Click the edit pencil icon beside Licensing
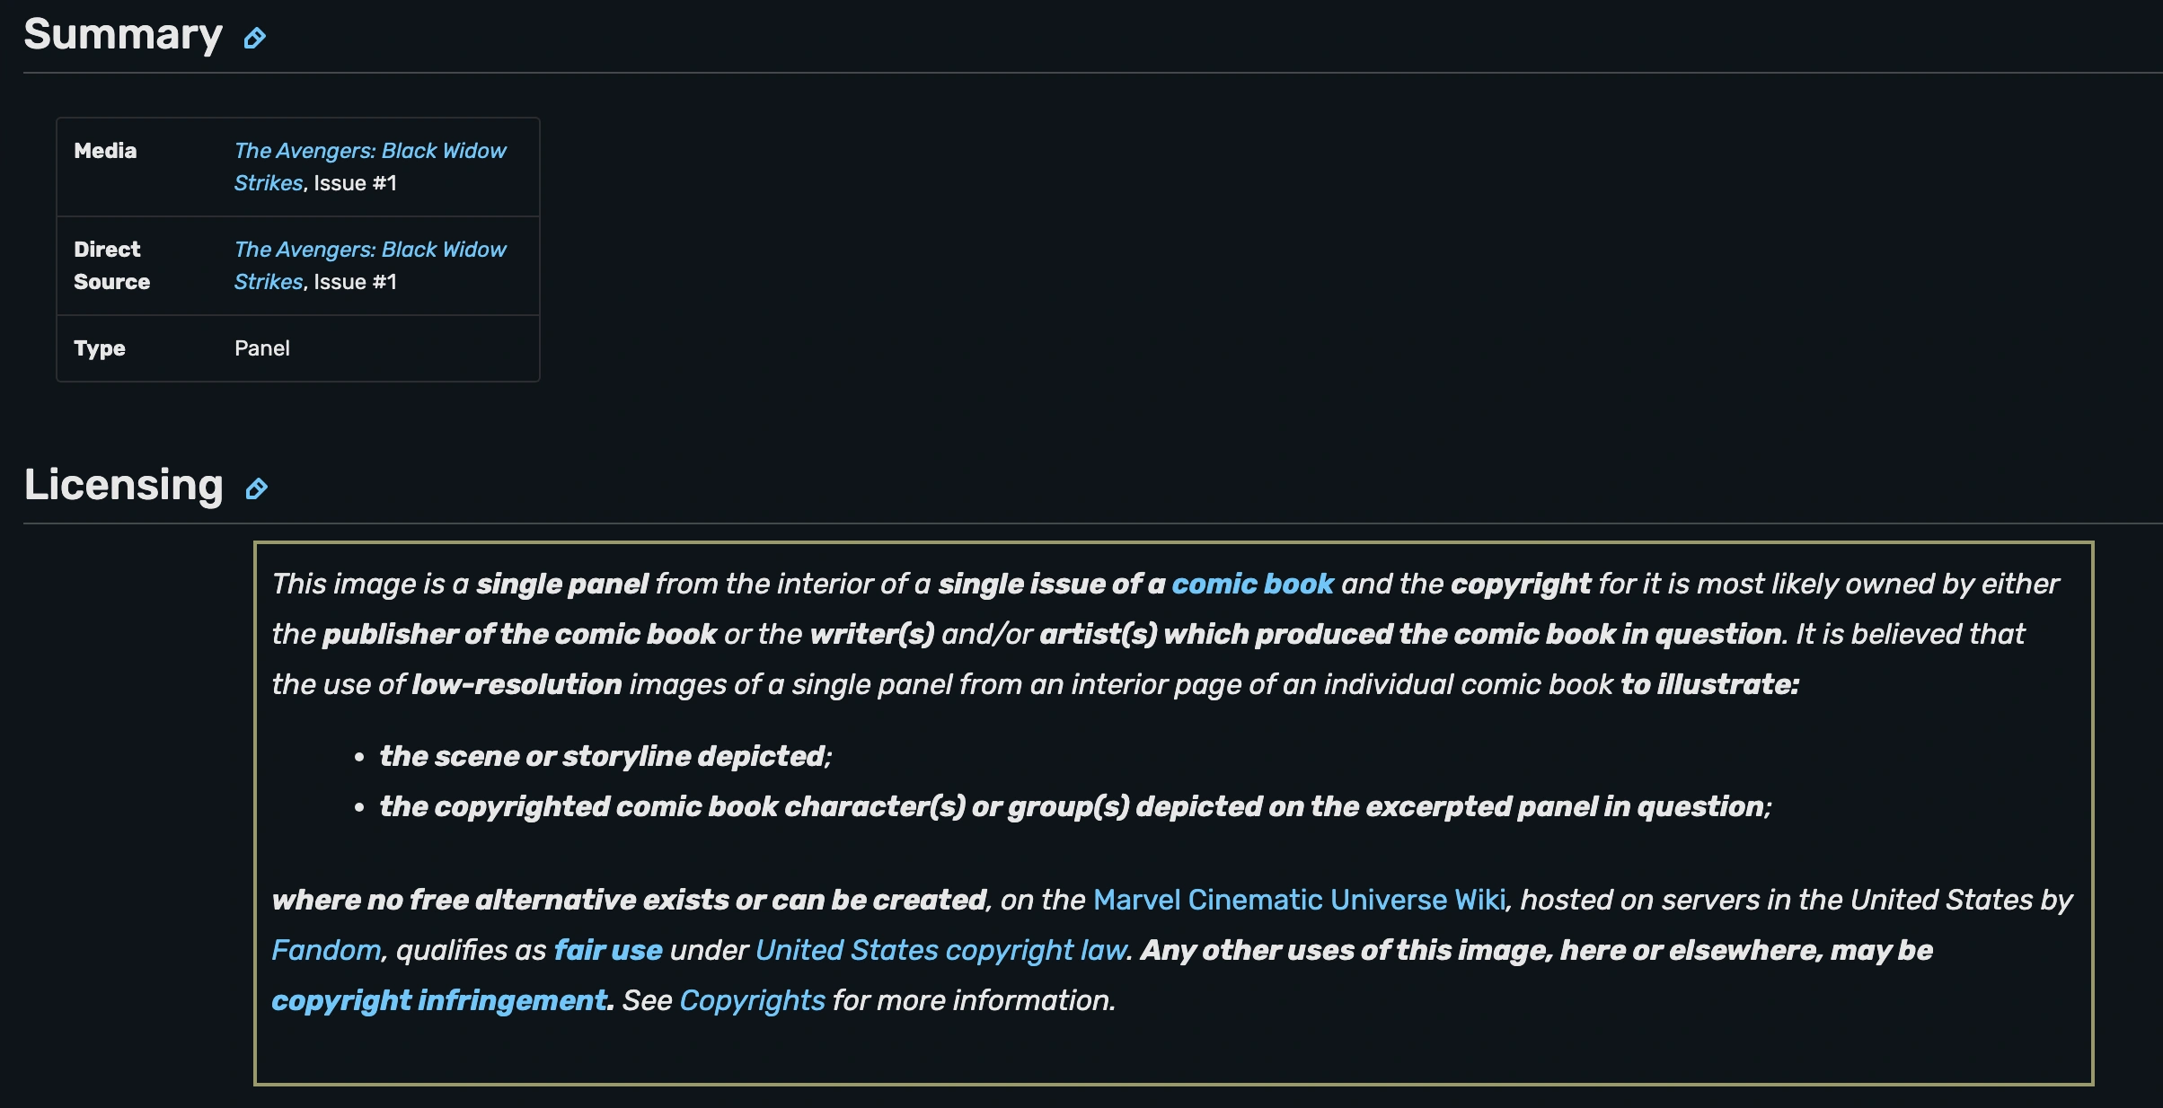 pyautogui.click(x=257, y=488)
